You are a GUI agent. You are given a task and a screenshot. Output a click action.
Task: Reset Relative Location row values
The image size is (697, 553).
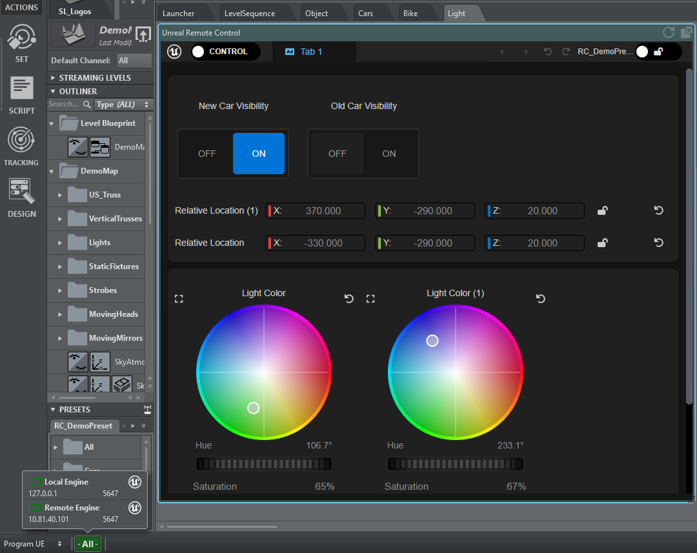pyautogui.click(x=658, y=243)
